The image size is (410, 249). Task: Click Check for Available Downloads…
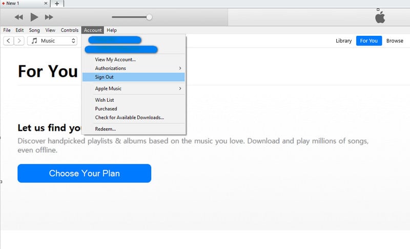(x=134, y=117)
